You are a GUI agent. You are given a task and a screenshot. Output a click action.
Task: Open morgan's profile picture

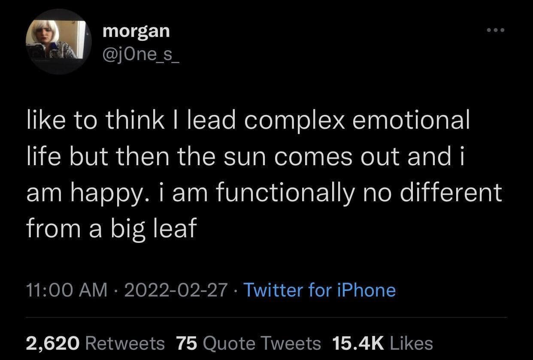(x=58, y=42)
